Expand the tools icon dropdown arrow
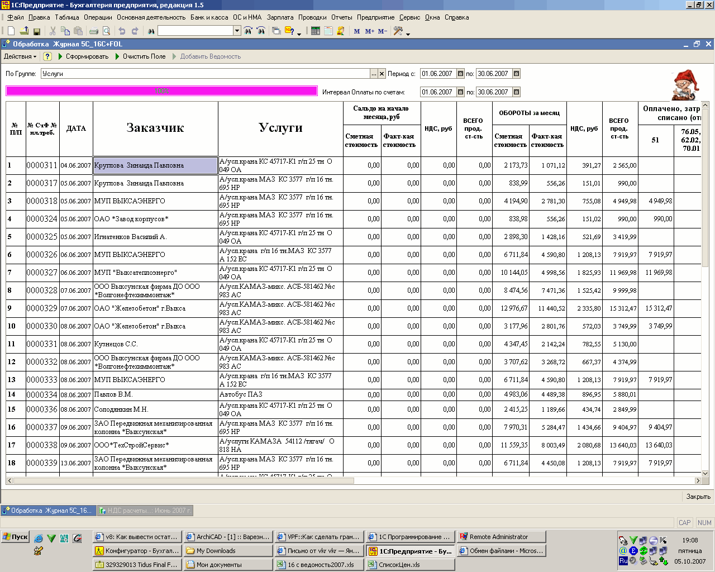Viewport: 715px width, 572px height. (x=408, y=34)
